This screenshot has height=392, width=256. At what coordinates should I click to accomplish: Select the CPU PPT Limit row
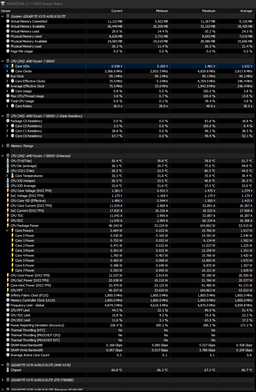tap(127, 310)
